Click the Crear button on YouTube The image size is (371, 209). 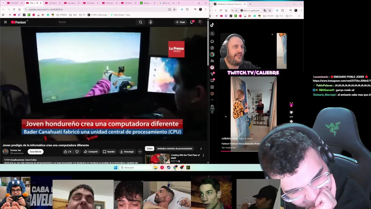tap(180, 22)
